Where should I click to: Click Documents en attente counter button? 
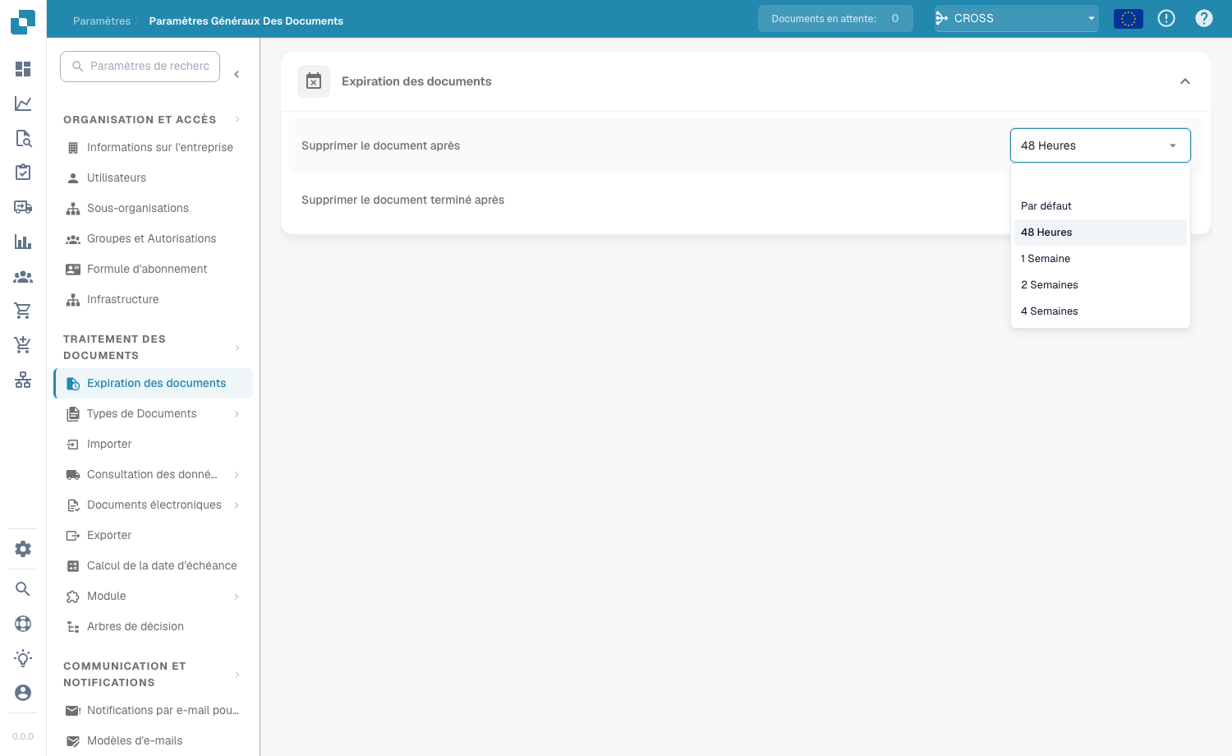[835, 18]
